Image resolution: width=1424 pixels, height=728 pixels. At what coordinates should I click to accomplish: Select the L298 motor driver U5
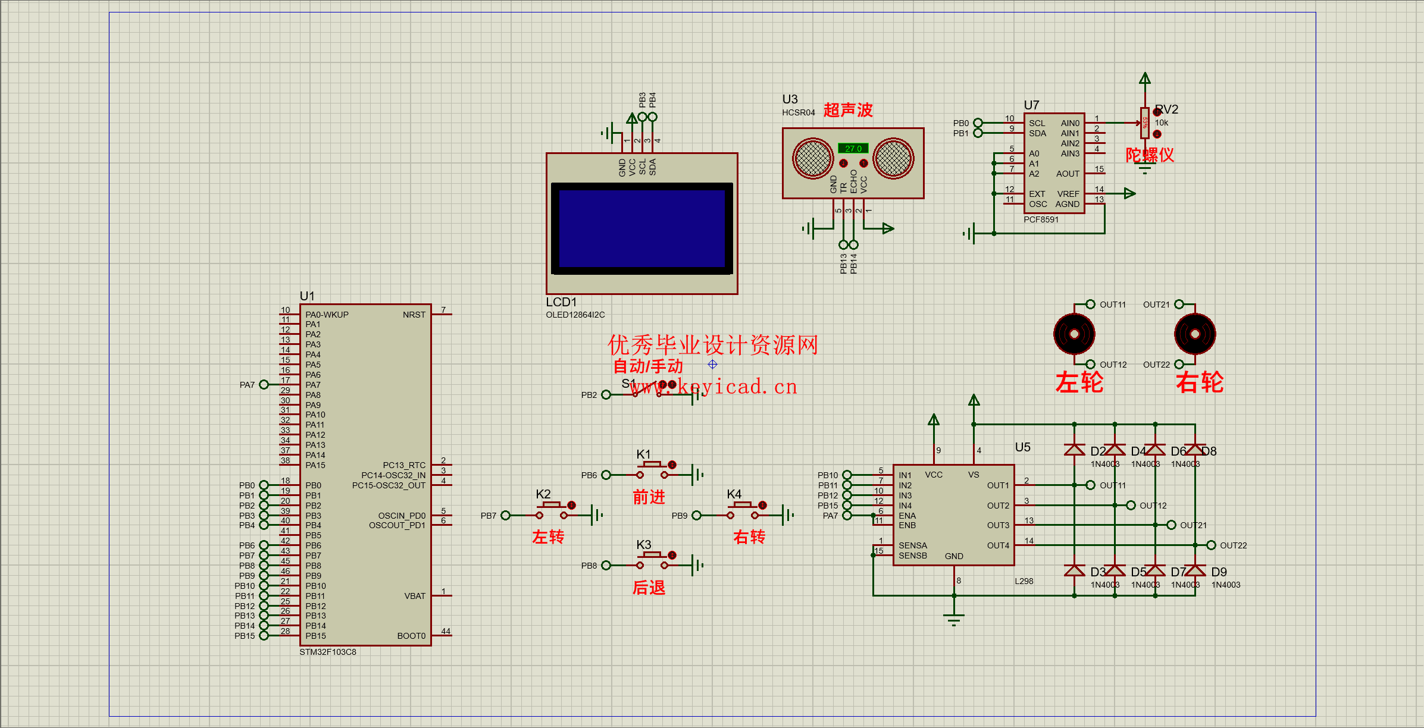(x=954, y=515)
